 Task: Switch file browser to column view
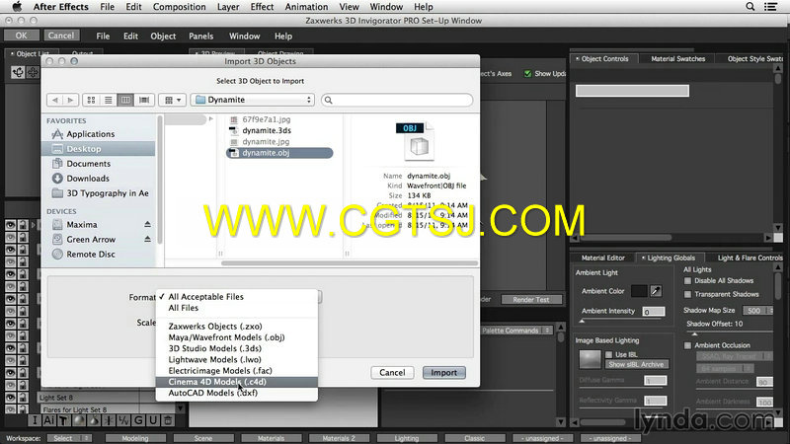click(125, 101)
